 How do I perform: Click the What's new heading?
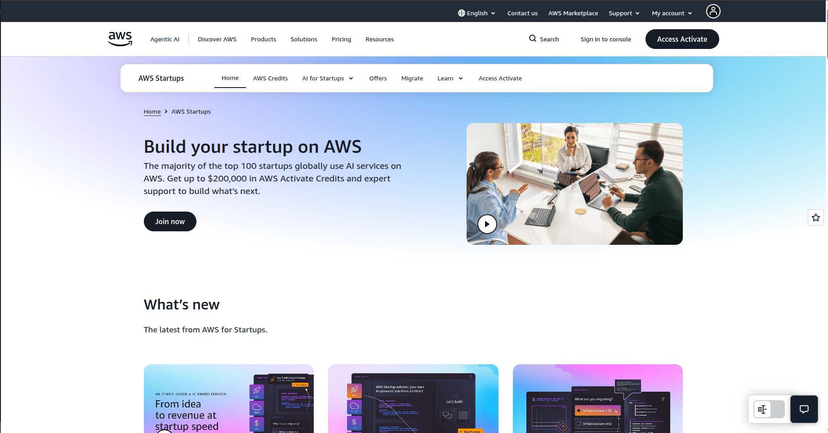[x=182, y=305]
